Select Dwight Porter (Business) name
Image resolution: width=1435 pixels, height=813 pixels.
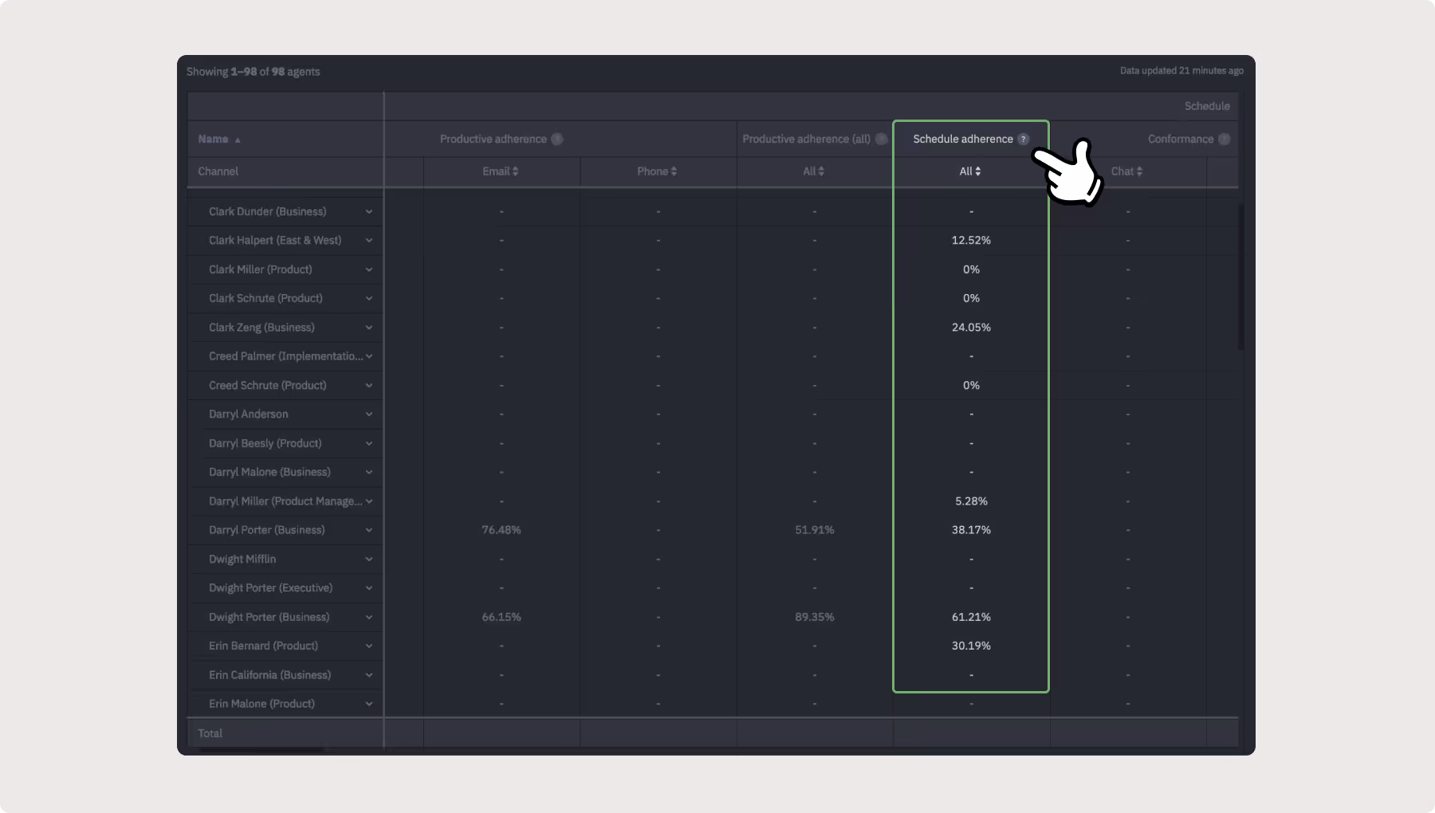269,617
